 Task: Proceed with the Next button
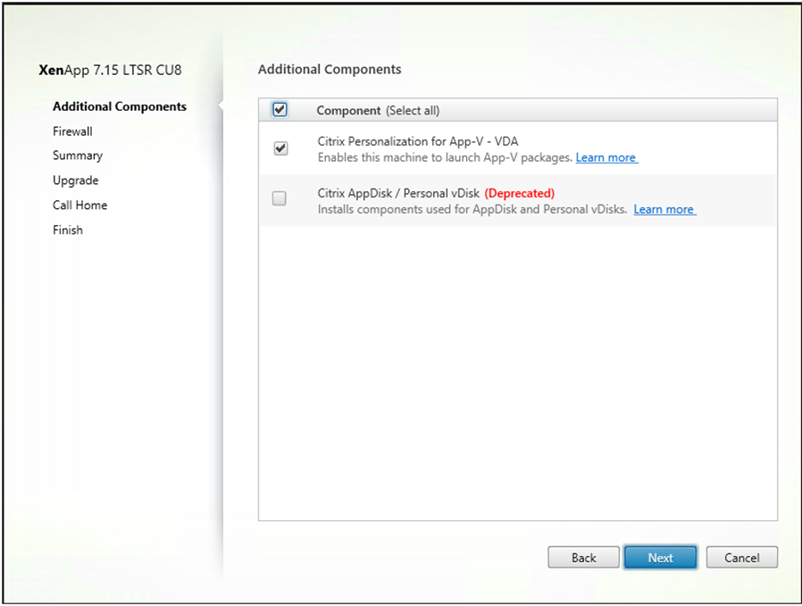[x=660, y=558]
